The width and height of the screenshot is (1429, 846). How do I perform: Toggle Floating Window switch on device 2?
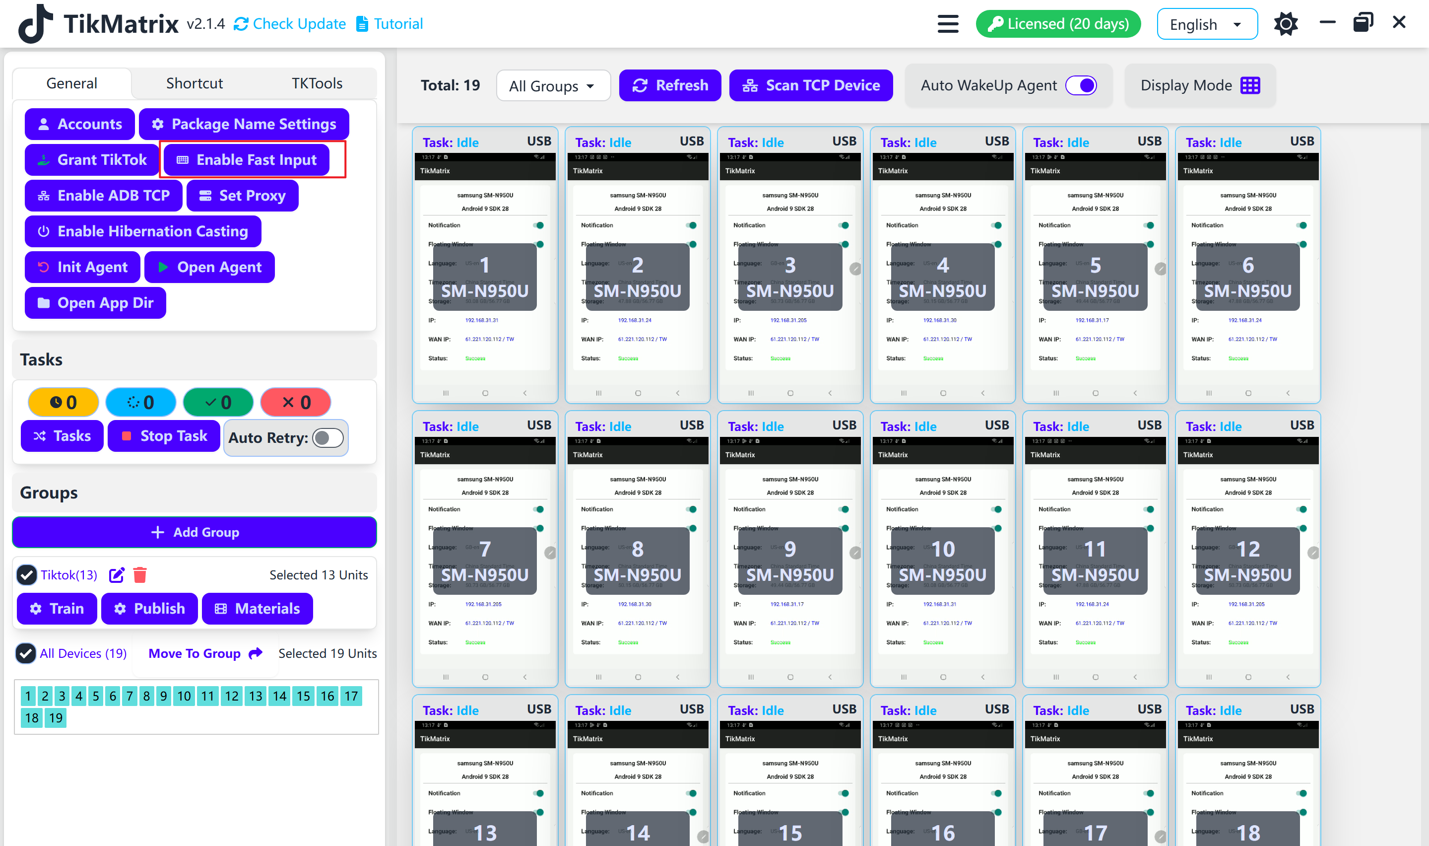click(691, 245)
